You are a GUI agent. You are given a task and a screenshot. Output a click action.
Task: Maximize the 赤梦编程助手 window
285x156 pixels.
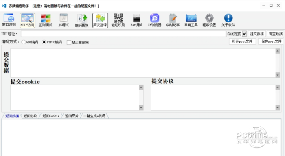(271, 6)
